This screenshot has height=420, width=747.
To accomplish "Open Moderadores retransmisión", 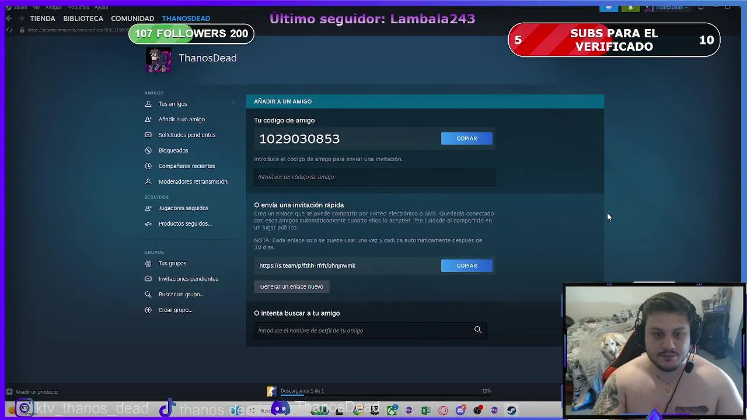I will tap(193, 181).
